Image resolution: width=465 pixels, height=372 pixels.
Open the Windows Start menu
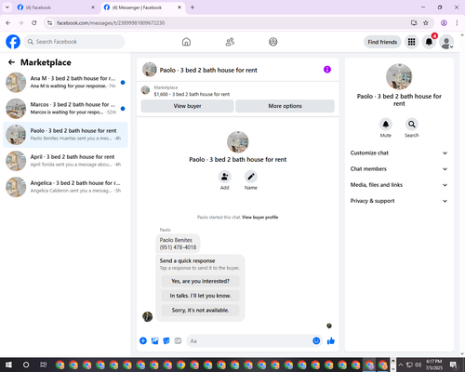pyautogui.click(x=8, y=365)
